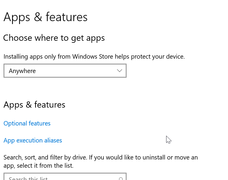Click the word 'Optional' in the blue link

tap(15, 123)
